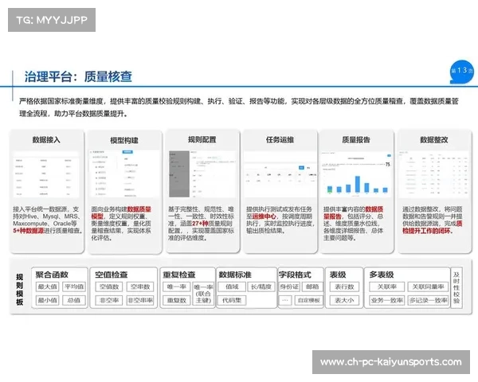This screenshot has width=478, height=382.
Task: Choose the 邮箱 format box
Action: (x=312, y=286)
